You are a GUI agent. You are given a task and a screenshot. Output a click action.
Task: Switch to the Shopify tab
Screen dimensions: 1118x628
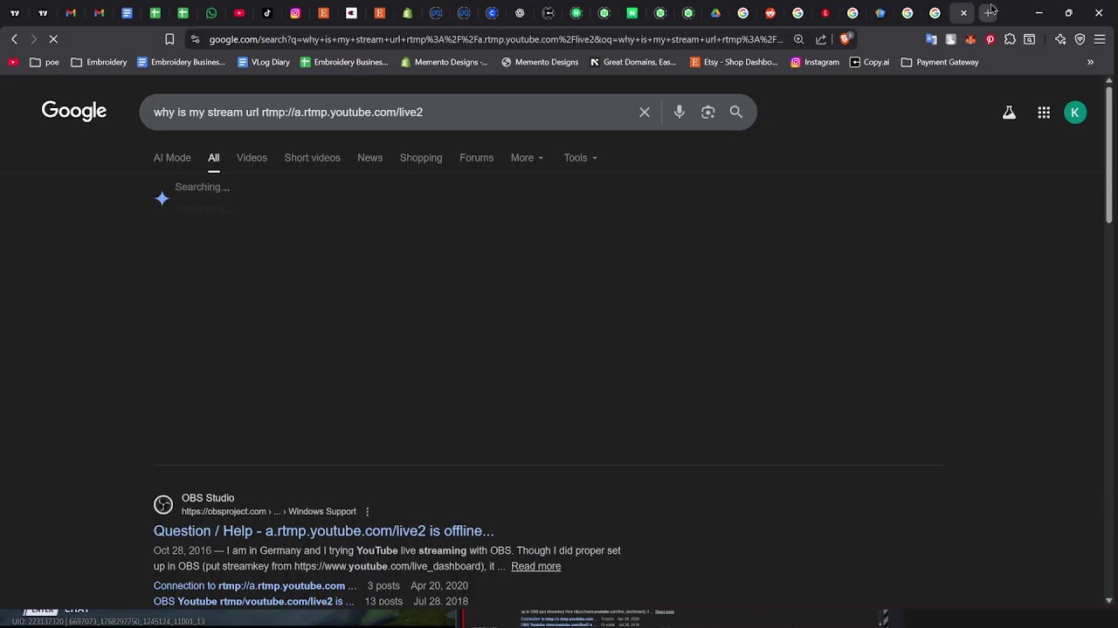(408, 13)
